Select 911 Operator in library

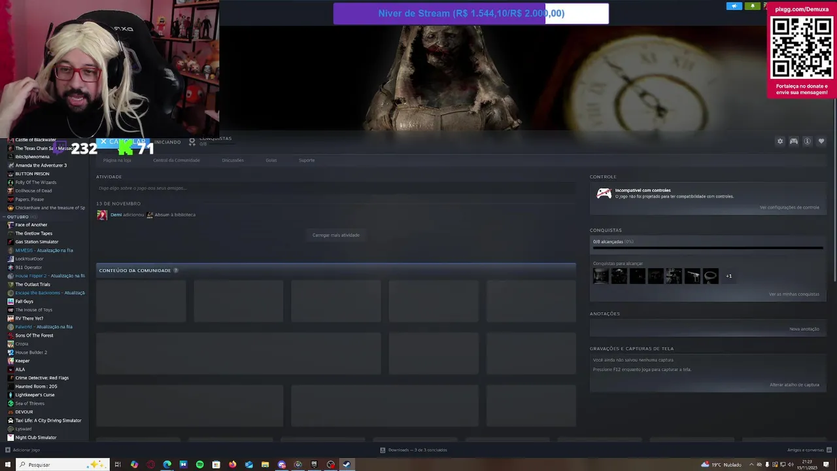pyautogui.click(x=28, y=268)
